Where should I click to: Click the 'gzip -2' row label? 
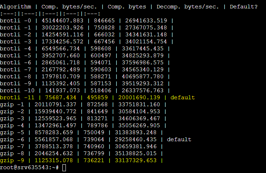click(x=12, y=111)
